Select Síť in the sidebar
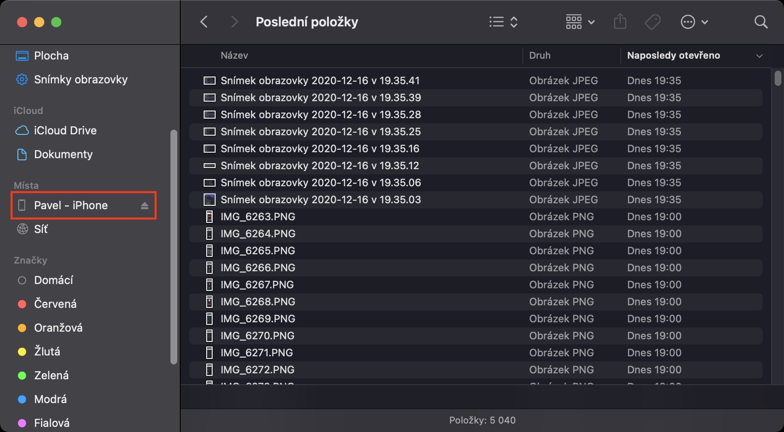This screenshot has width=784, height=432. (x=40, y=229)
